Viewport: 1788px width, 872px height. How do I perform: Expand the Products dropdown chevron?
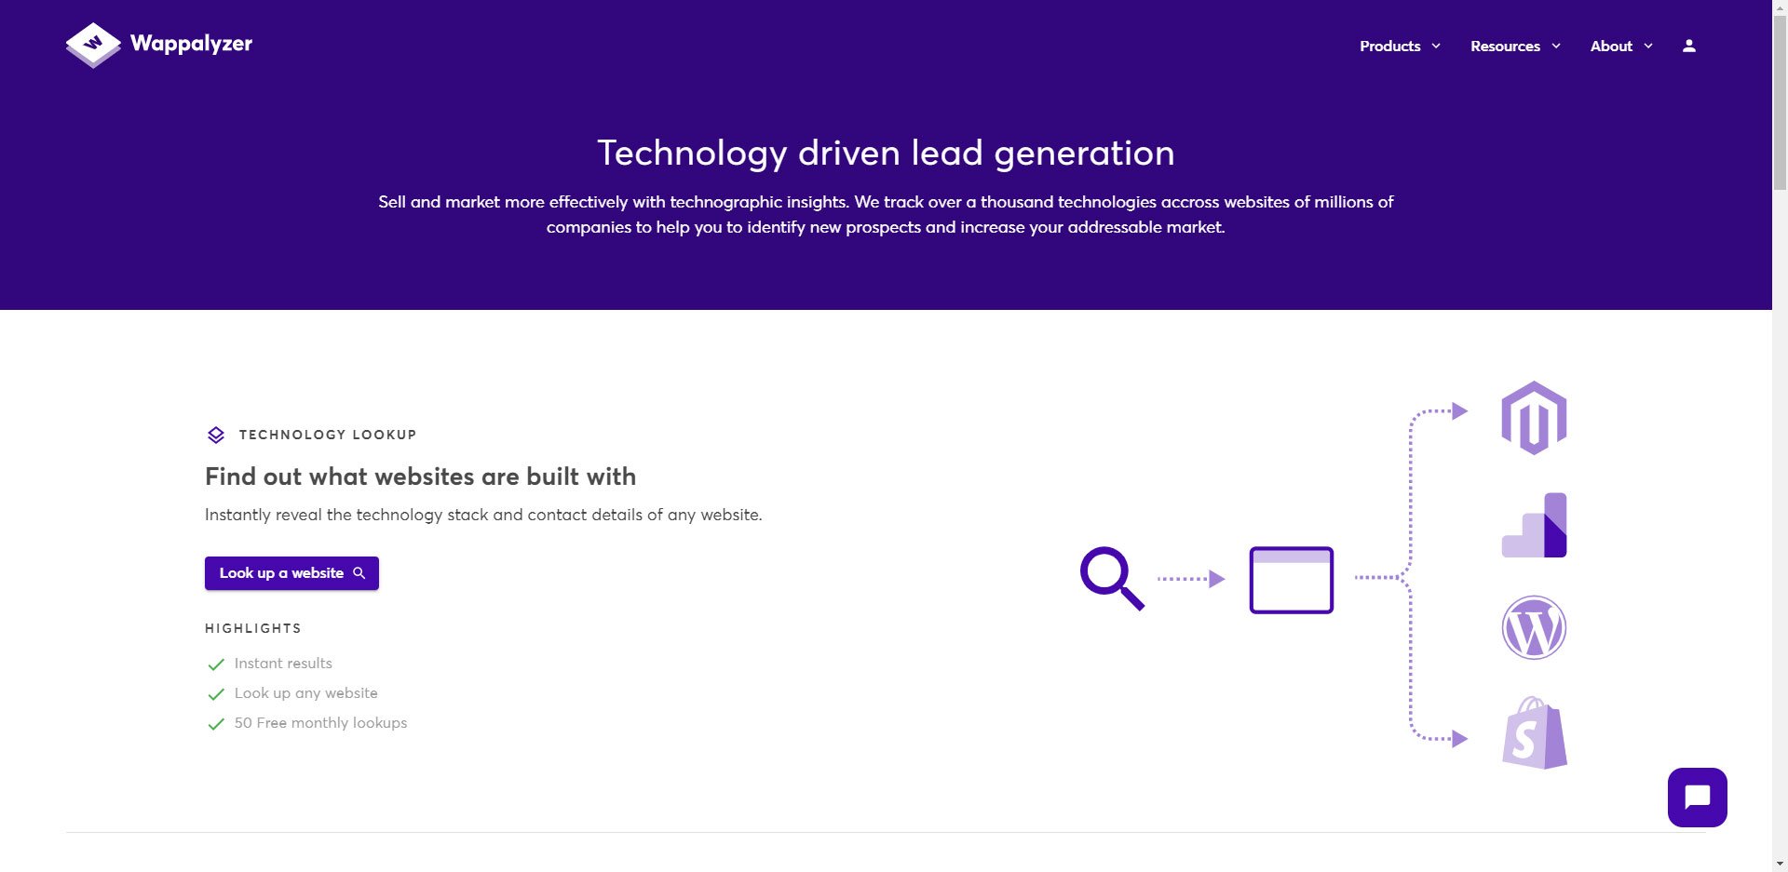point(1436,46)
